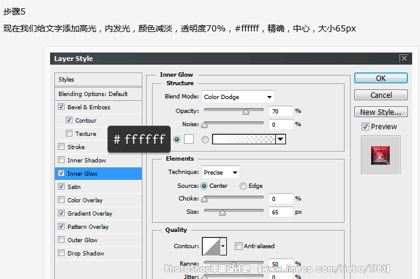Select Blending Options: Default entry
Viewport: 420px width, 279px height.
93,94
